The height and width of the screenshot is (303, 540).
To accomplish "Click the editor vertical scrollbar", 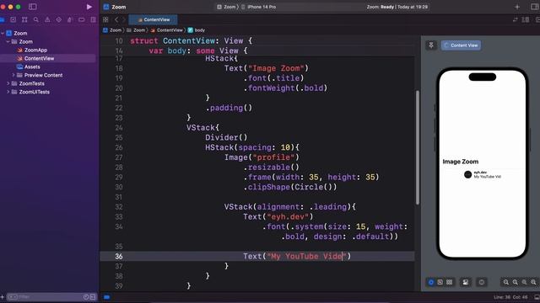I will [x=418, y=148].
